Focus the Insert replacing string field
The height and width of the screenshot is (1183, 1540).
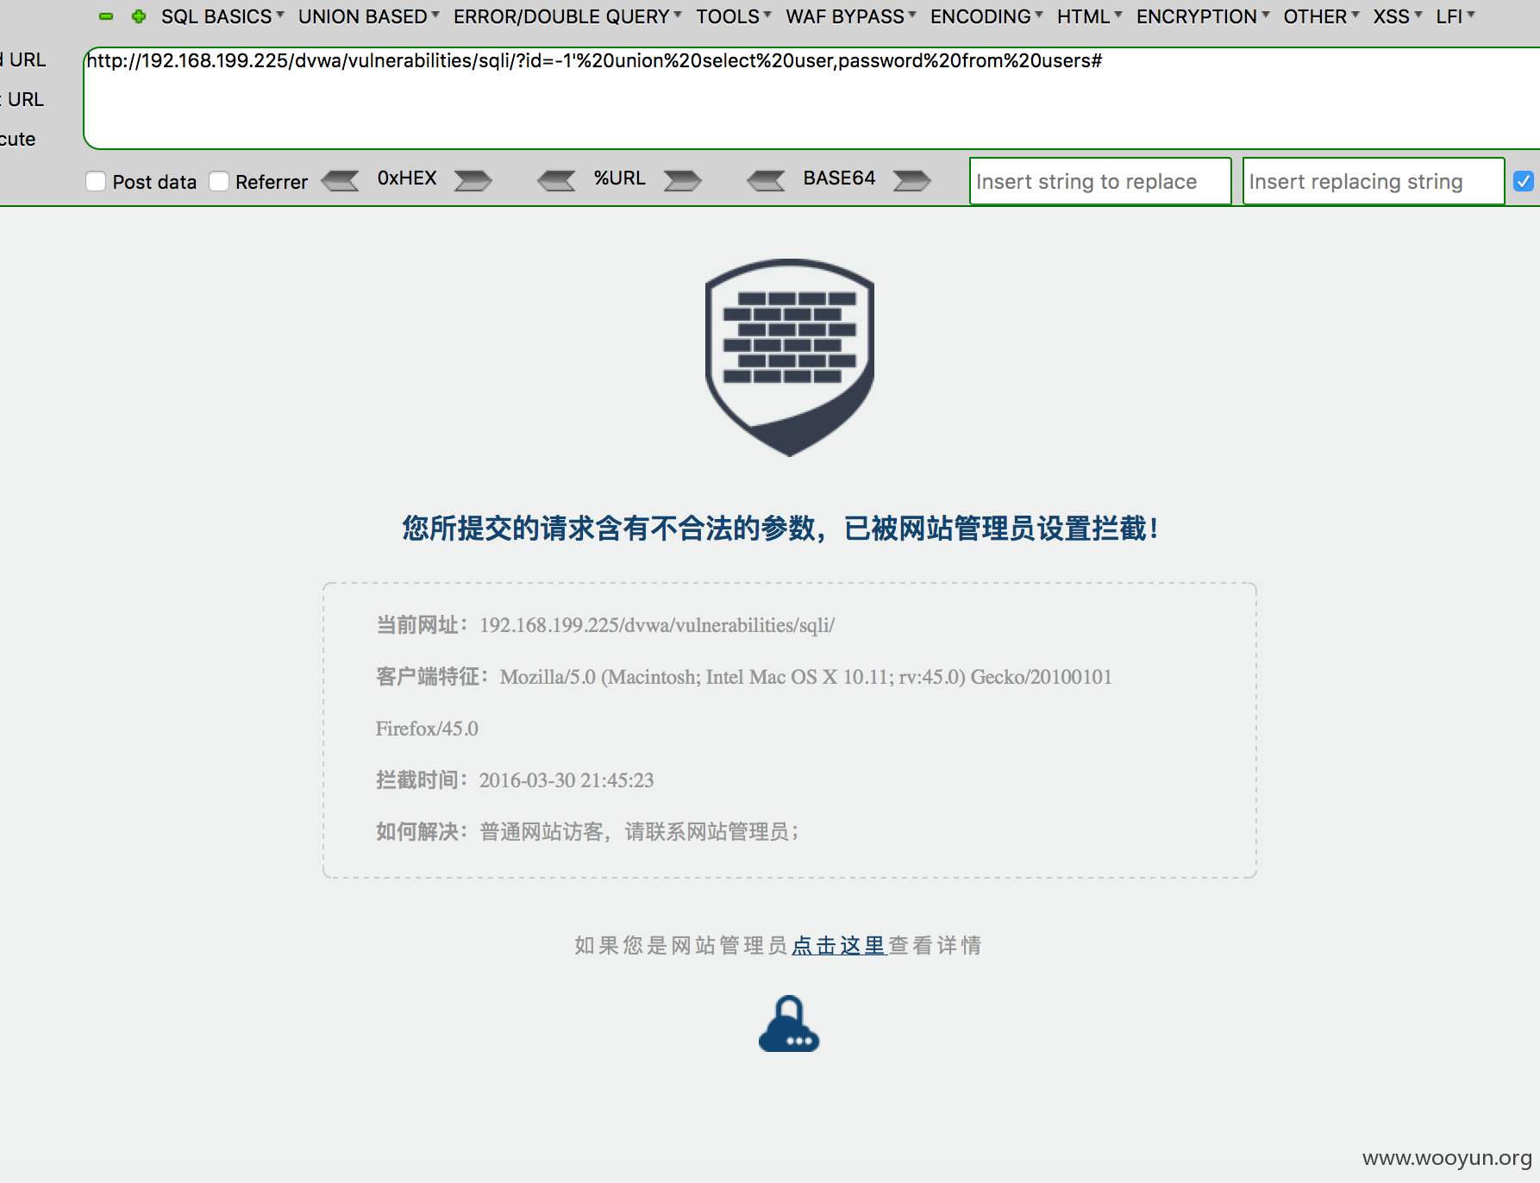click(1374, 181)
